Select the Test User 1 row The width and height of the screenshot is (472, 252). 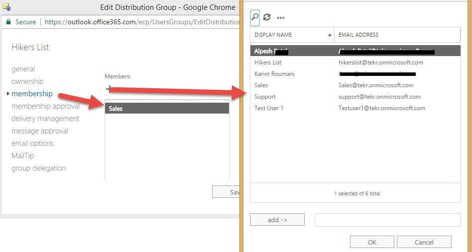point(355,108)
